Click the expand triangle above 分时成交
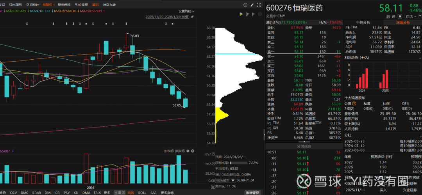The width and height of the screenshot is (422, 195). (x=304, y=141)
